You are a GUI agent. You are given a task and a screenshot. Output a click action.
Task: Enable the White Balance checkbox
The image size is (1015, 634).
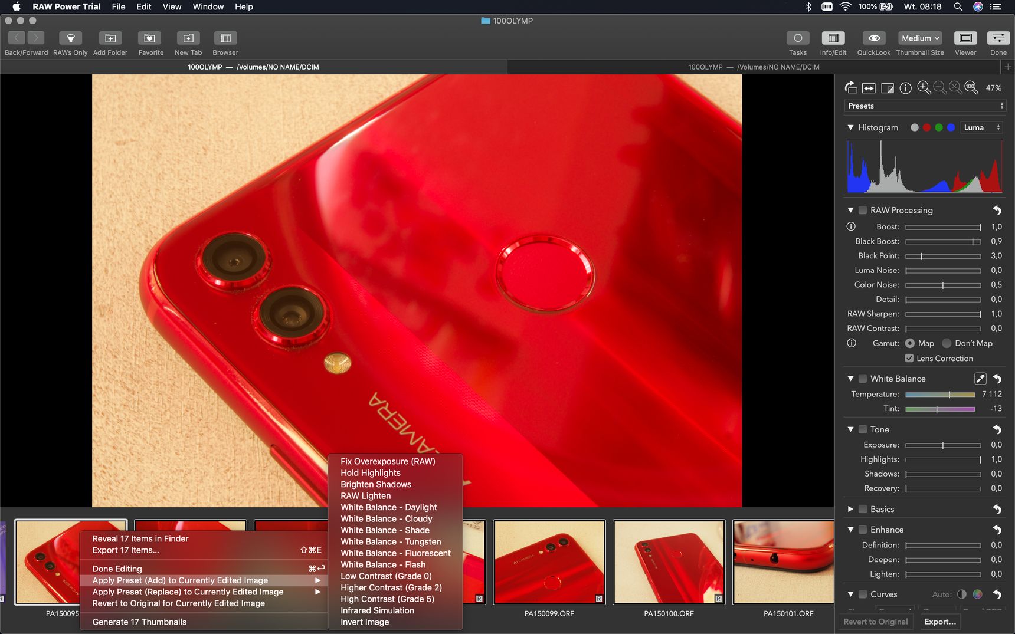coord(863,379)
